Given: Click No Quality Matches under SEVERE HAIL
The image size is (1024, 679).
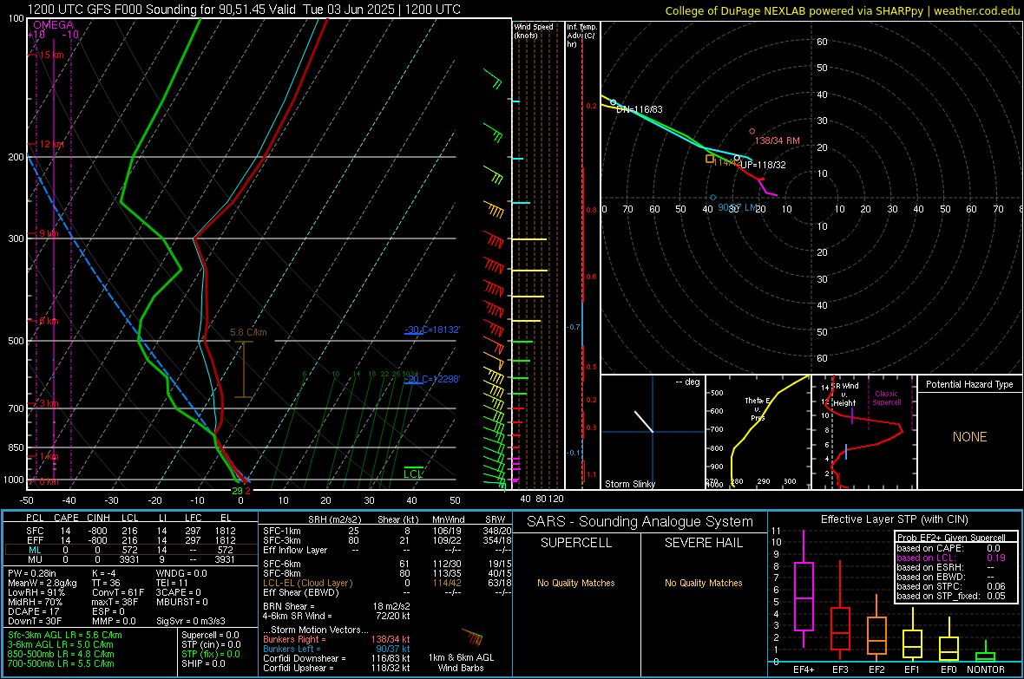Looking at the screenshot, I should [x=703, y=583].
